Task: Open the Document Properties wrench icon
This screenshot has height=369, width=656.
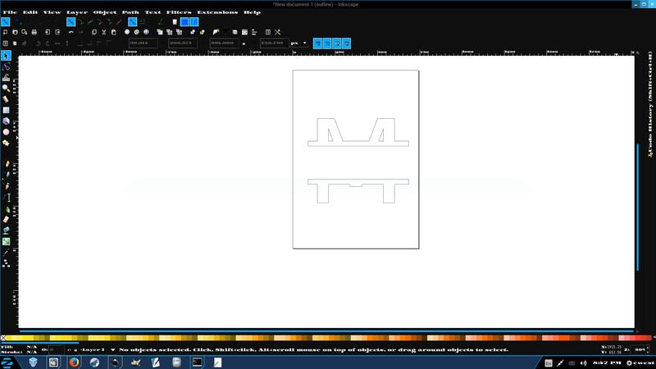Action: click(277, 32)
